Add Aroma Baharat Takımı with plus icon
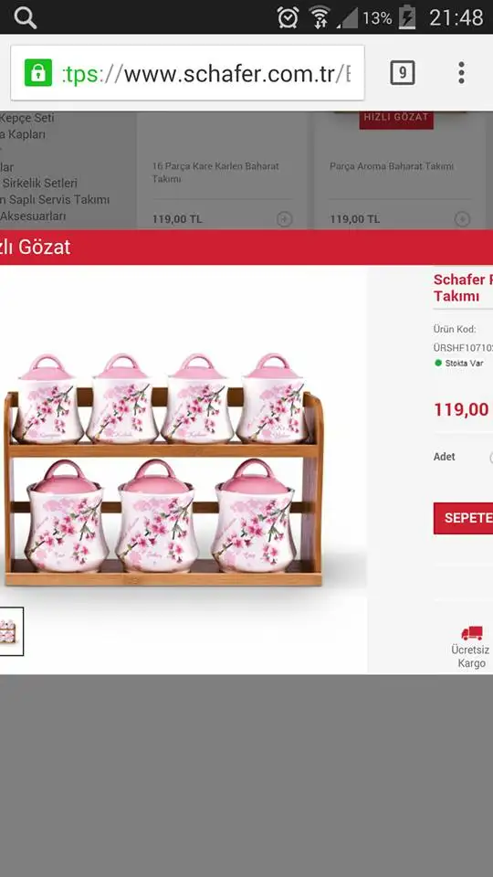Image resolution: width=493 pixels, height=877 pixels. [462, 218]
